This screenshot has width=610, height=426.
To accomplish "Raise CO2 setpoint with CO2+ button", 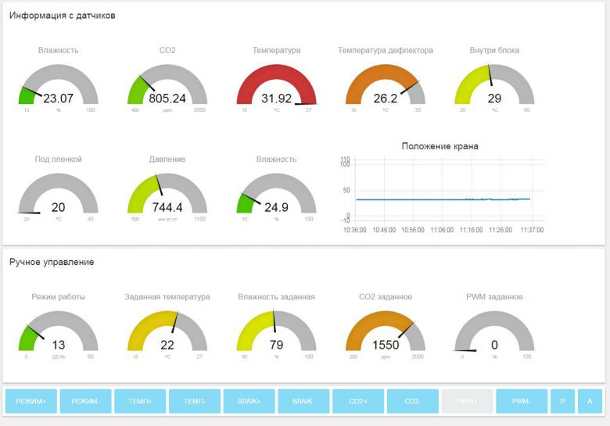I will tap(358, 401).
